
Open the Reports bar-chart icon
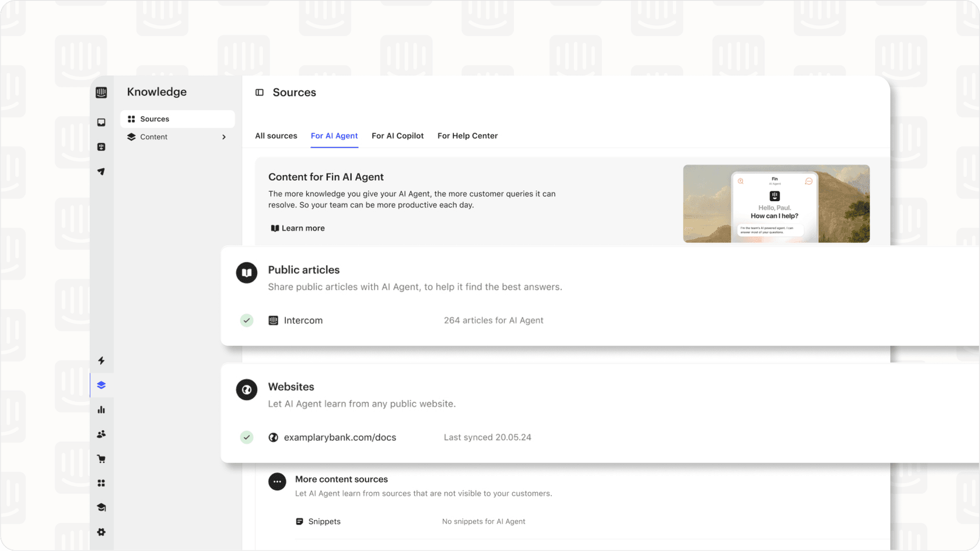(x=101, y=409)
